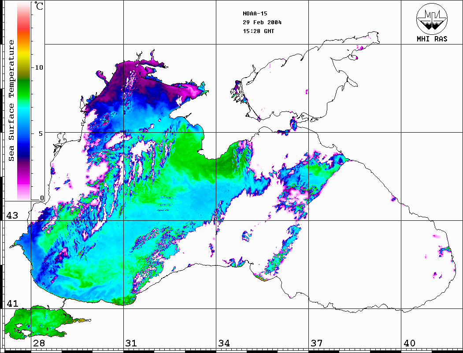Click the '0' tick on temperature scale
463x353 pixels.
pyautogui.click(x=42, y=198)
